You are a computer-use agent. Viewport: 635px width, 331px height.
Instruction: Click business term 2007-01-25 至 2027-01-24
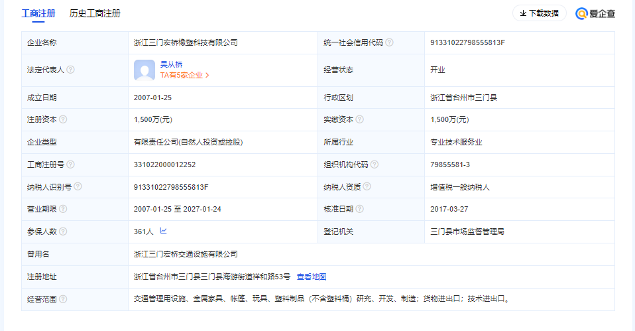(x=178, y=209)
